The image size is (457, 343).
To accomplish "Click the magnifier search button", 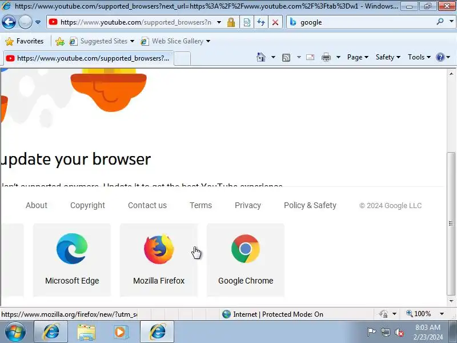I will 440,22.
